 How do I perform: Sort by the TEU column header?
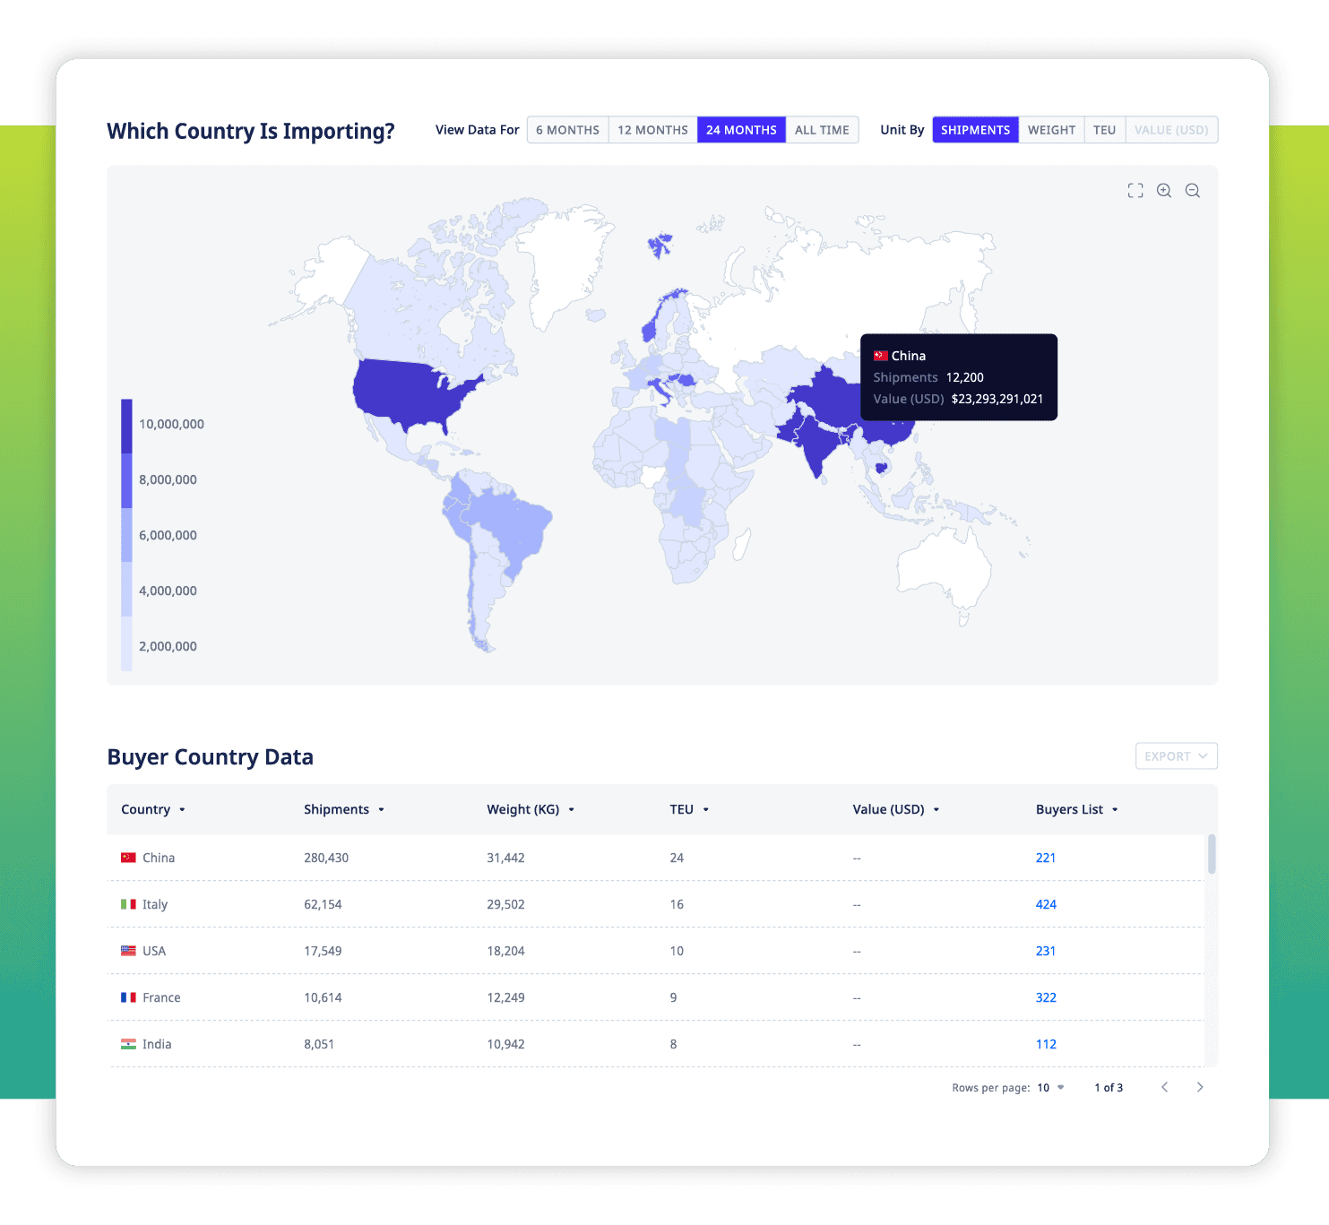tap(689, 809)
